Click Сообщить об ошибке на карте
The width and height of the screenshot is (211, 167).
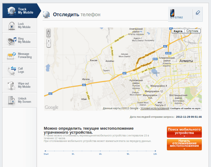[185, 108]
